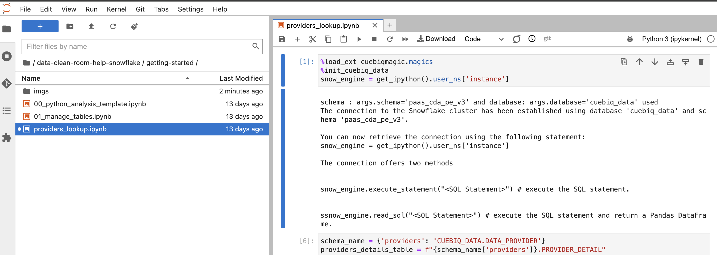
Task: Toggle the debugger bug icon
Action: click(630, 39)
